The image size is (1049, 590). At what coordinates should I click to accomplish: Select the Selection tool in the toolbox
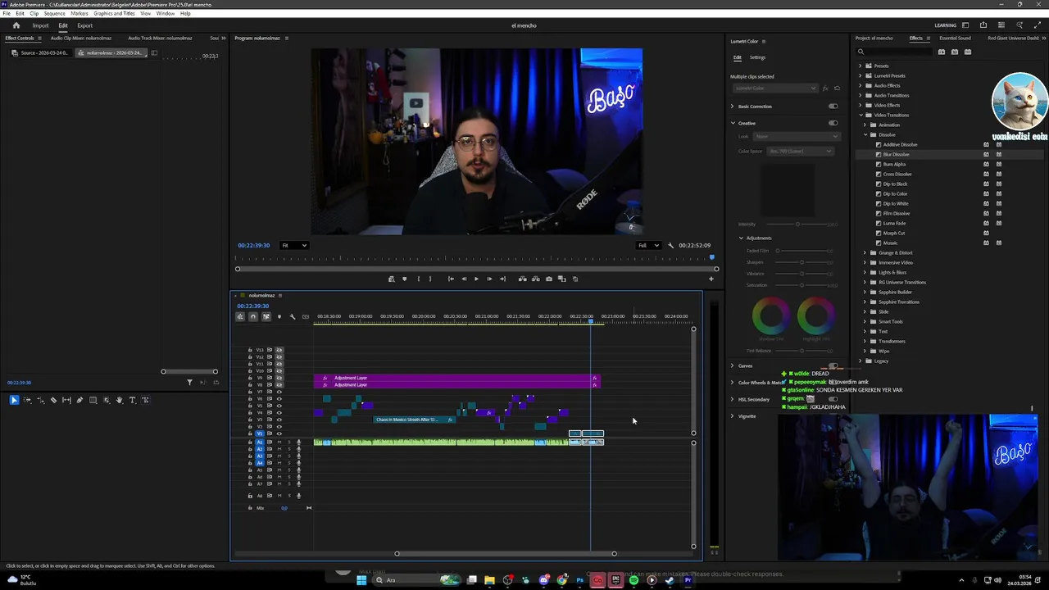[x=14, y=400]
